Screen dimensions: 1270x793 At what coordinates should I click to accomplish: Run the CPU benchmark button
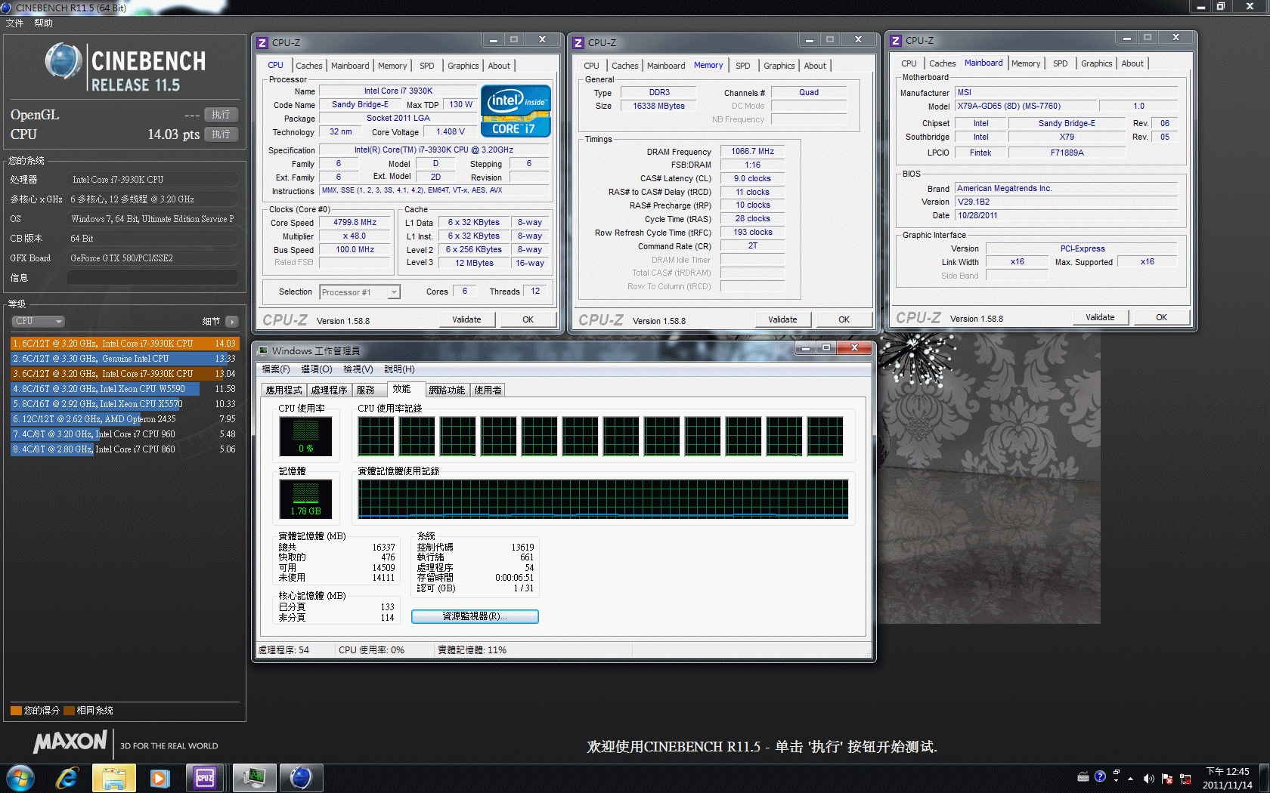tap(221, 134)
